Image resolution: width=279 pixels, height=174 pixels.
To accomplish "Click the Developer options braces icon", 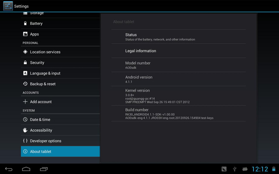I will coord(25,141).
